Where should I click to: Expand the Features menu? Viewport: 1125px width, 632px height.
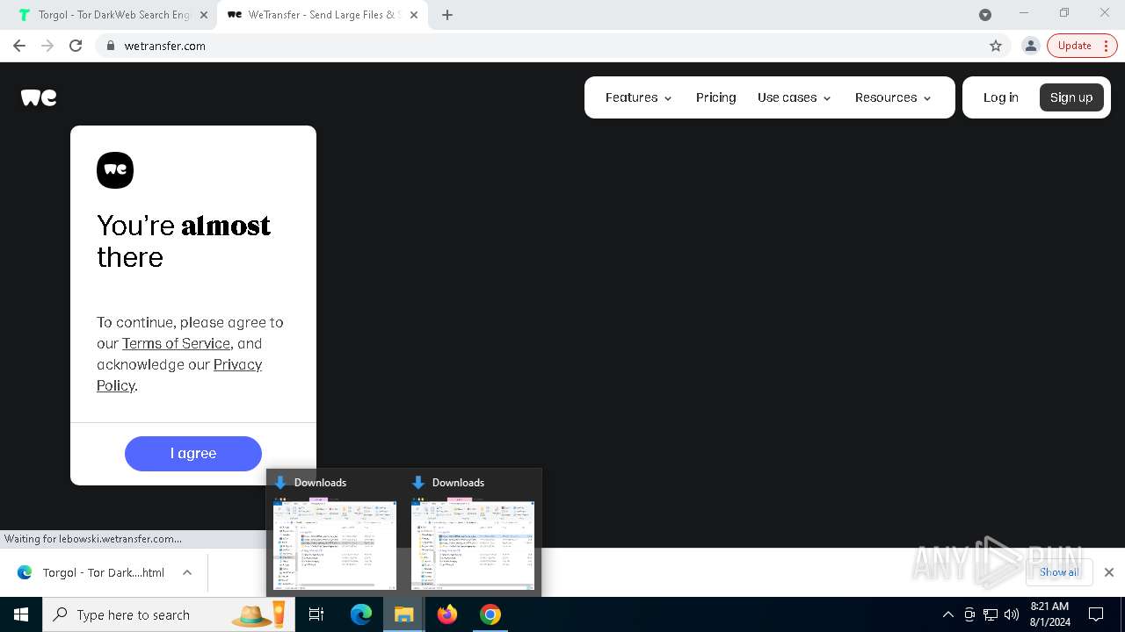639,97
